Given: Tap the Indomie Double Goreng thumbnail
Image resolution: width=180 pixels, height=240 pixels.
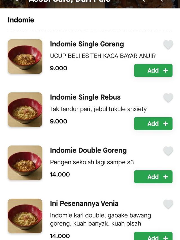Looking at the screenshot, I should pos(25,163).
